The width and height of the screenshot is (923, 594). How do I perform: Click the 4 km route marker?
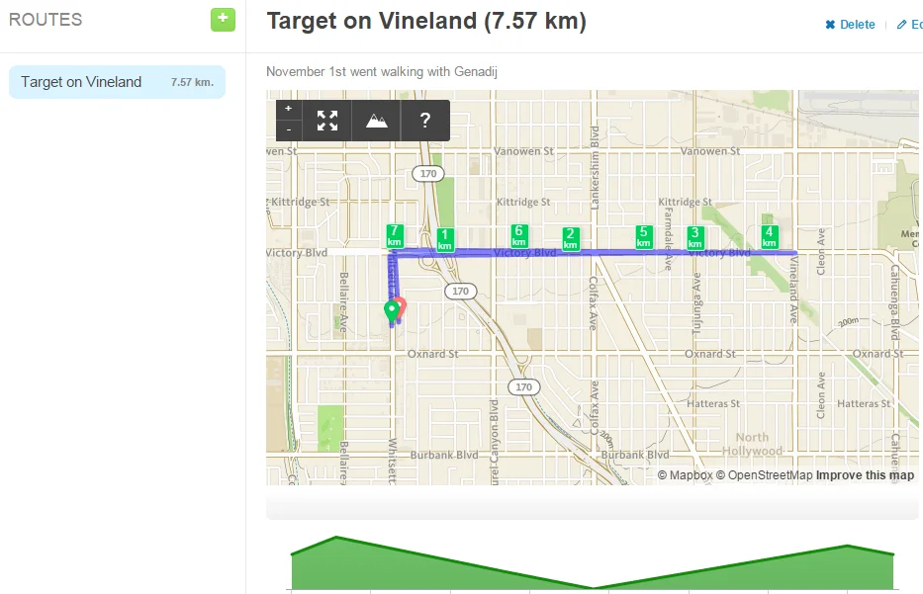(x=769, y=237)
